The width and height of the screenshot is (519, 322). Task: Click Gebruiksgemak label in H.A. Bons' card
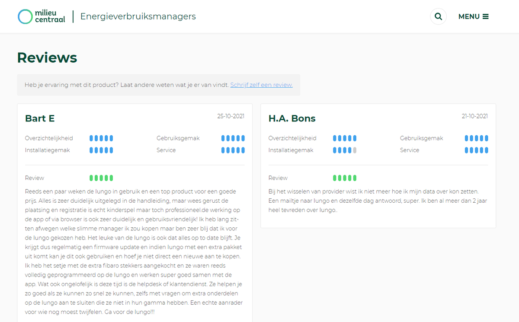422,138
